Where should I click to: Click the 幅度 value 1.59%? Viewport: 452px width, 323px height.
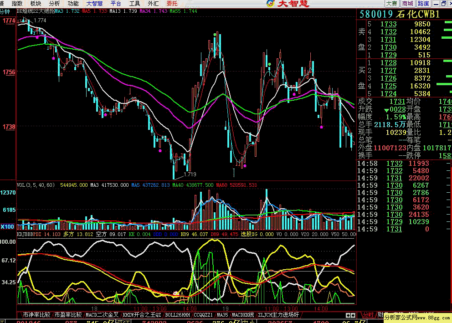coord(396,117)
